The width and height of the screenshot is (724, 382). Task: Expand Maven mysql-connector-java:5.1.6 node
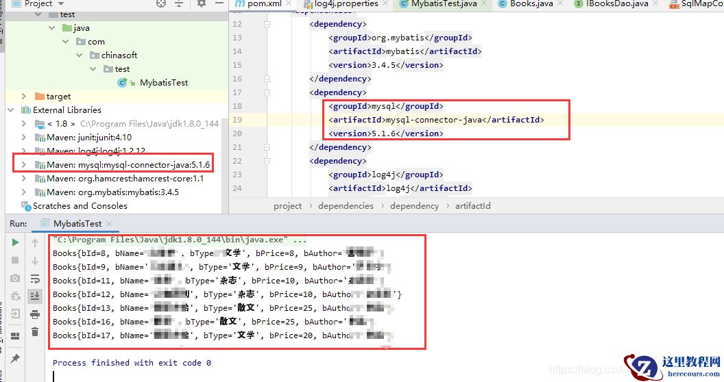pyautogui.click(x=24, y=164)
